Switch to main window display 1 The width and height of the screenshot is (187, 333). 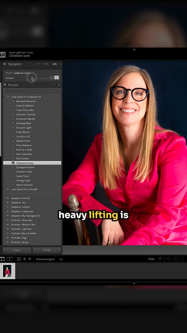tap(2, 259)
